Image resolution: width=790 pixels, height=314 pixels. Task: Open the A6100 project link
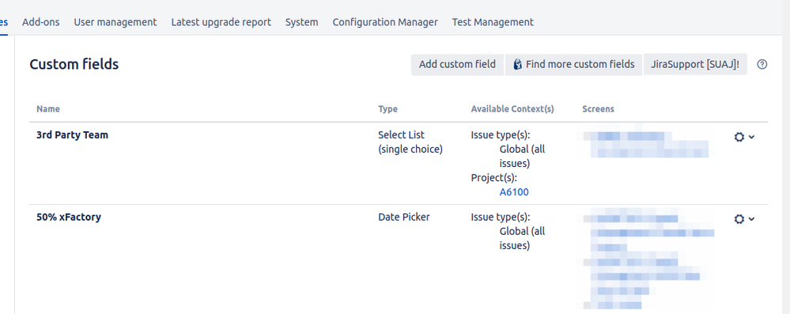[x=514, y=192]
